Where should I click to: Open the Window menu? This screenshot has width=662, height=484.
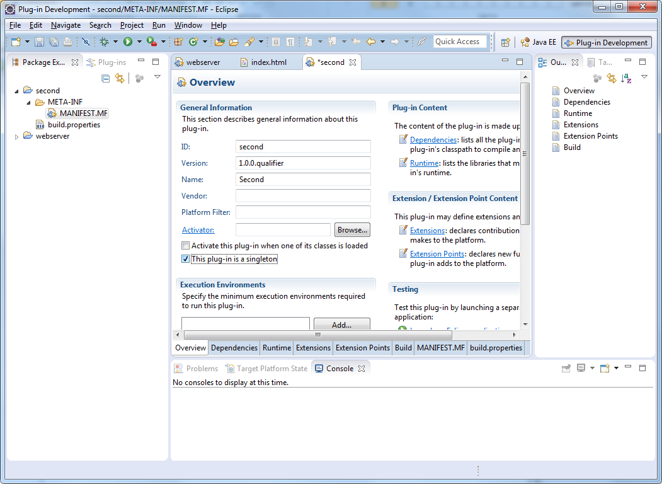[188, 25]
